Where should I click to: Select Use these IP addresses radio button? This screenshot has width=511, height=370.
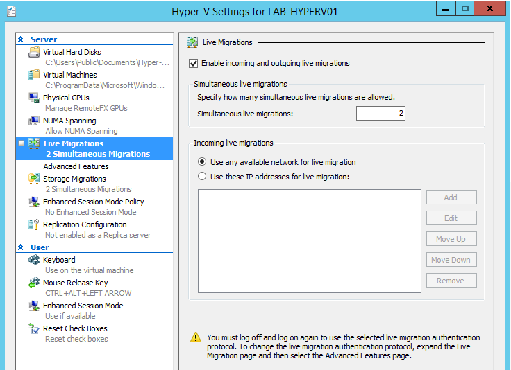pos(202,176)
